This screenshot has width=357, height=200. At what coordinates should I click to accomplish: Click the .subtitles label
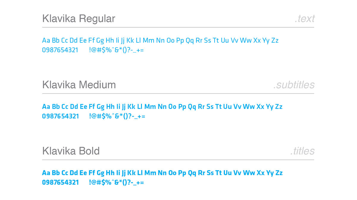294,85
